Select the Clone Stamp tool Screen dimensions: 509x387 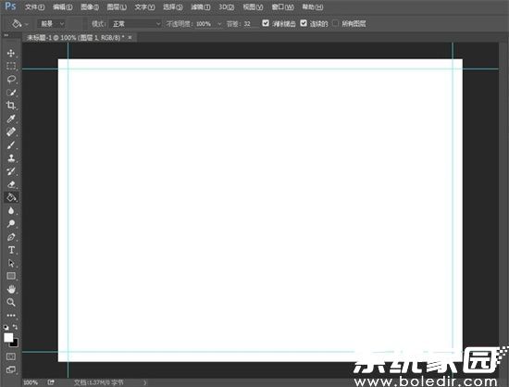pos(11,158)
